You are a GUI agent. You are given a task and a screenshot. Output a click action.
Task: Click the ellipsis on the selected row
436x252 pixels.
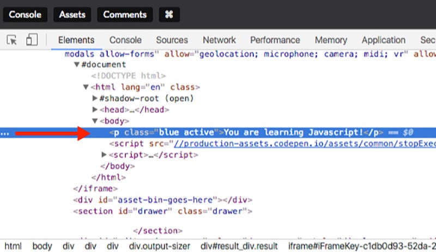coord(5,134)
